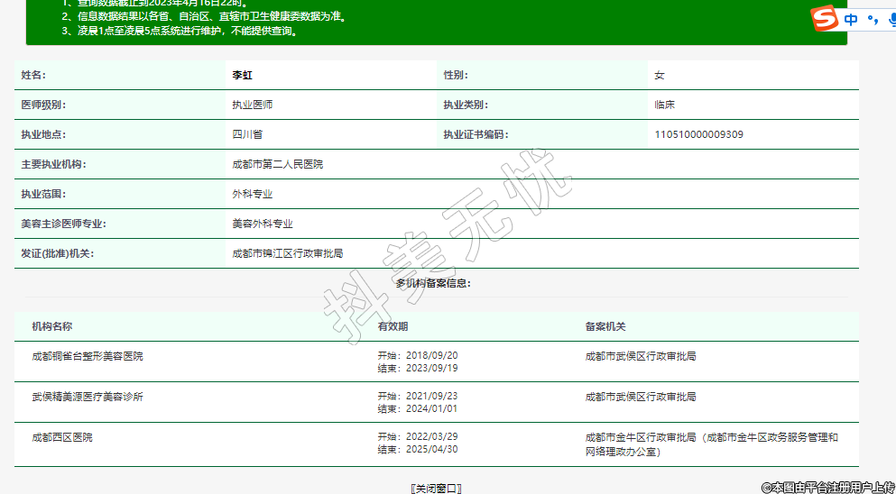Click the 关闭窗口 link
Screen dimensions: 896x494
[x=436, y=488]
